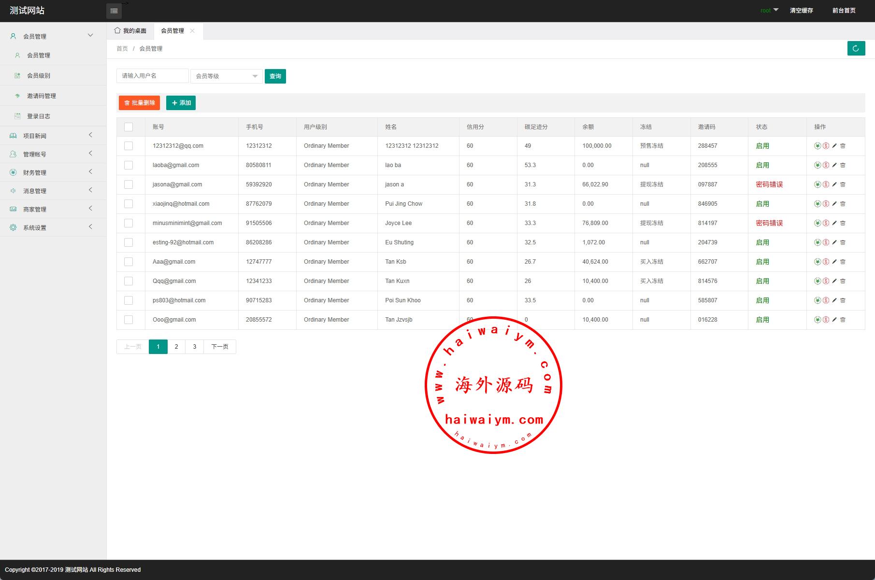This screenshot has width=875, height=580.
Task: Click the red dollar icon for jasona@gmail.com
Action: 826,184
